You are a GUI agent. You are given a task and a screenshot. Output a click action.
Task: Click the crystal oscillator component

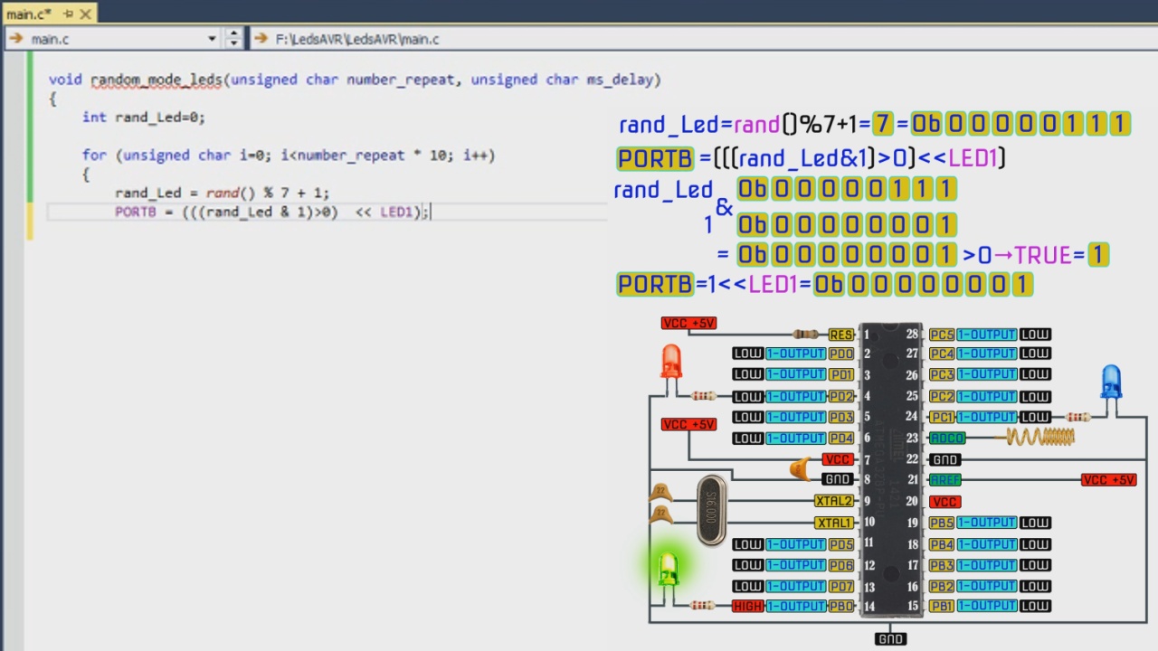pos(712,511)
